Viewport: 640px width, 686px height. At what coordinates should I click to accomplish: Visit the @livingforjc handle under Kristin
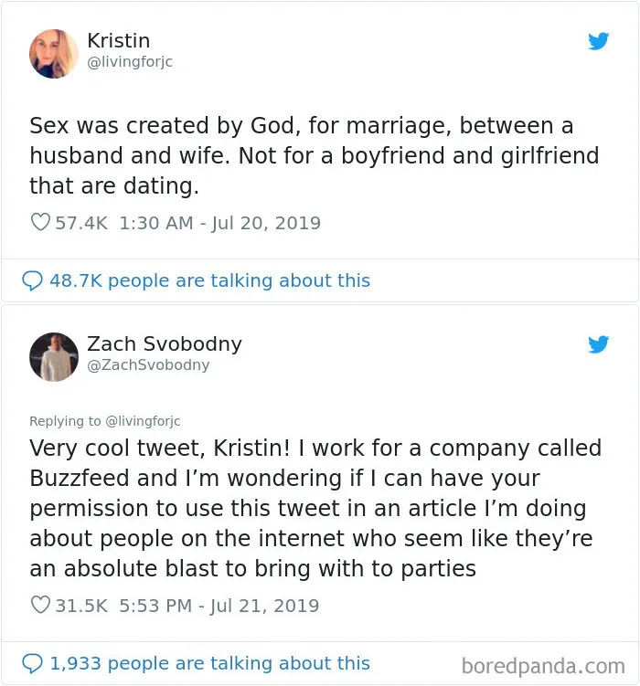pos(130,62)
